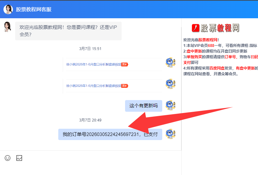Click user avatar next to first course card
The image size is (258, 175).
[x=170, y=63]
